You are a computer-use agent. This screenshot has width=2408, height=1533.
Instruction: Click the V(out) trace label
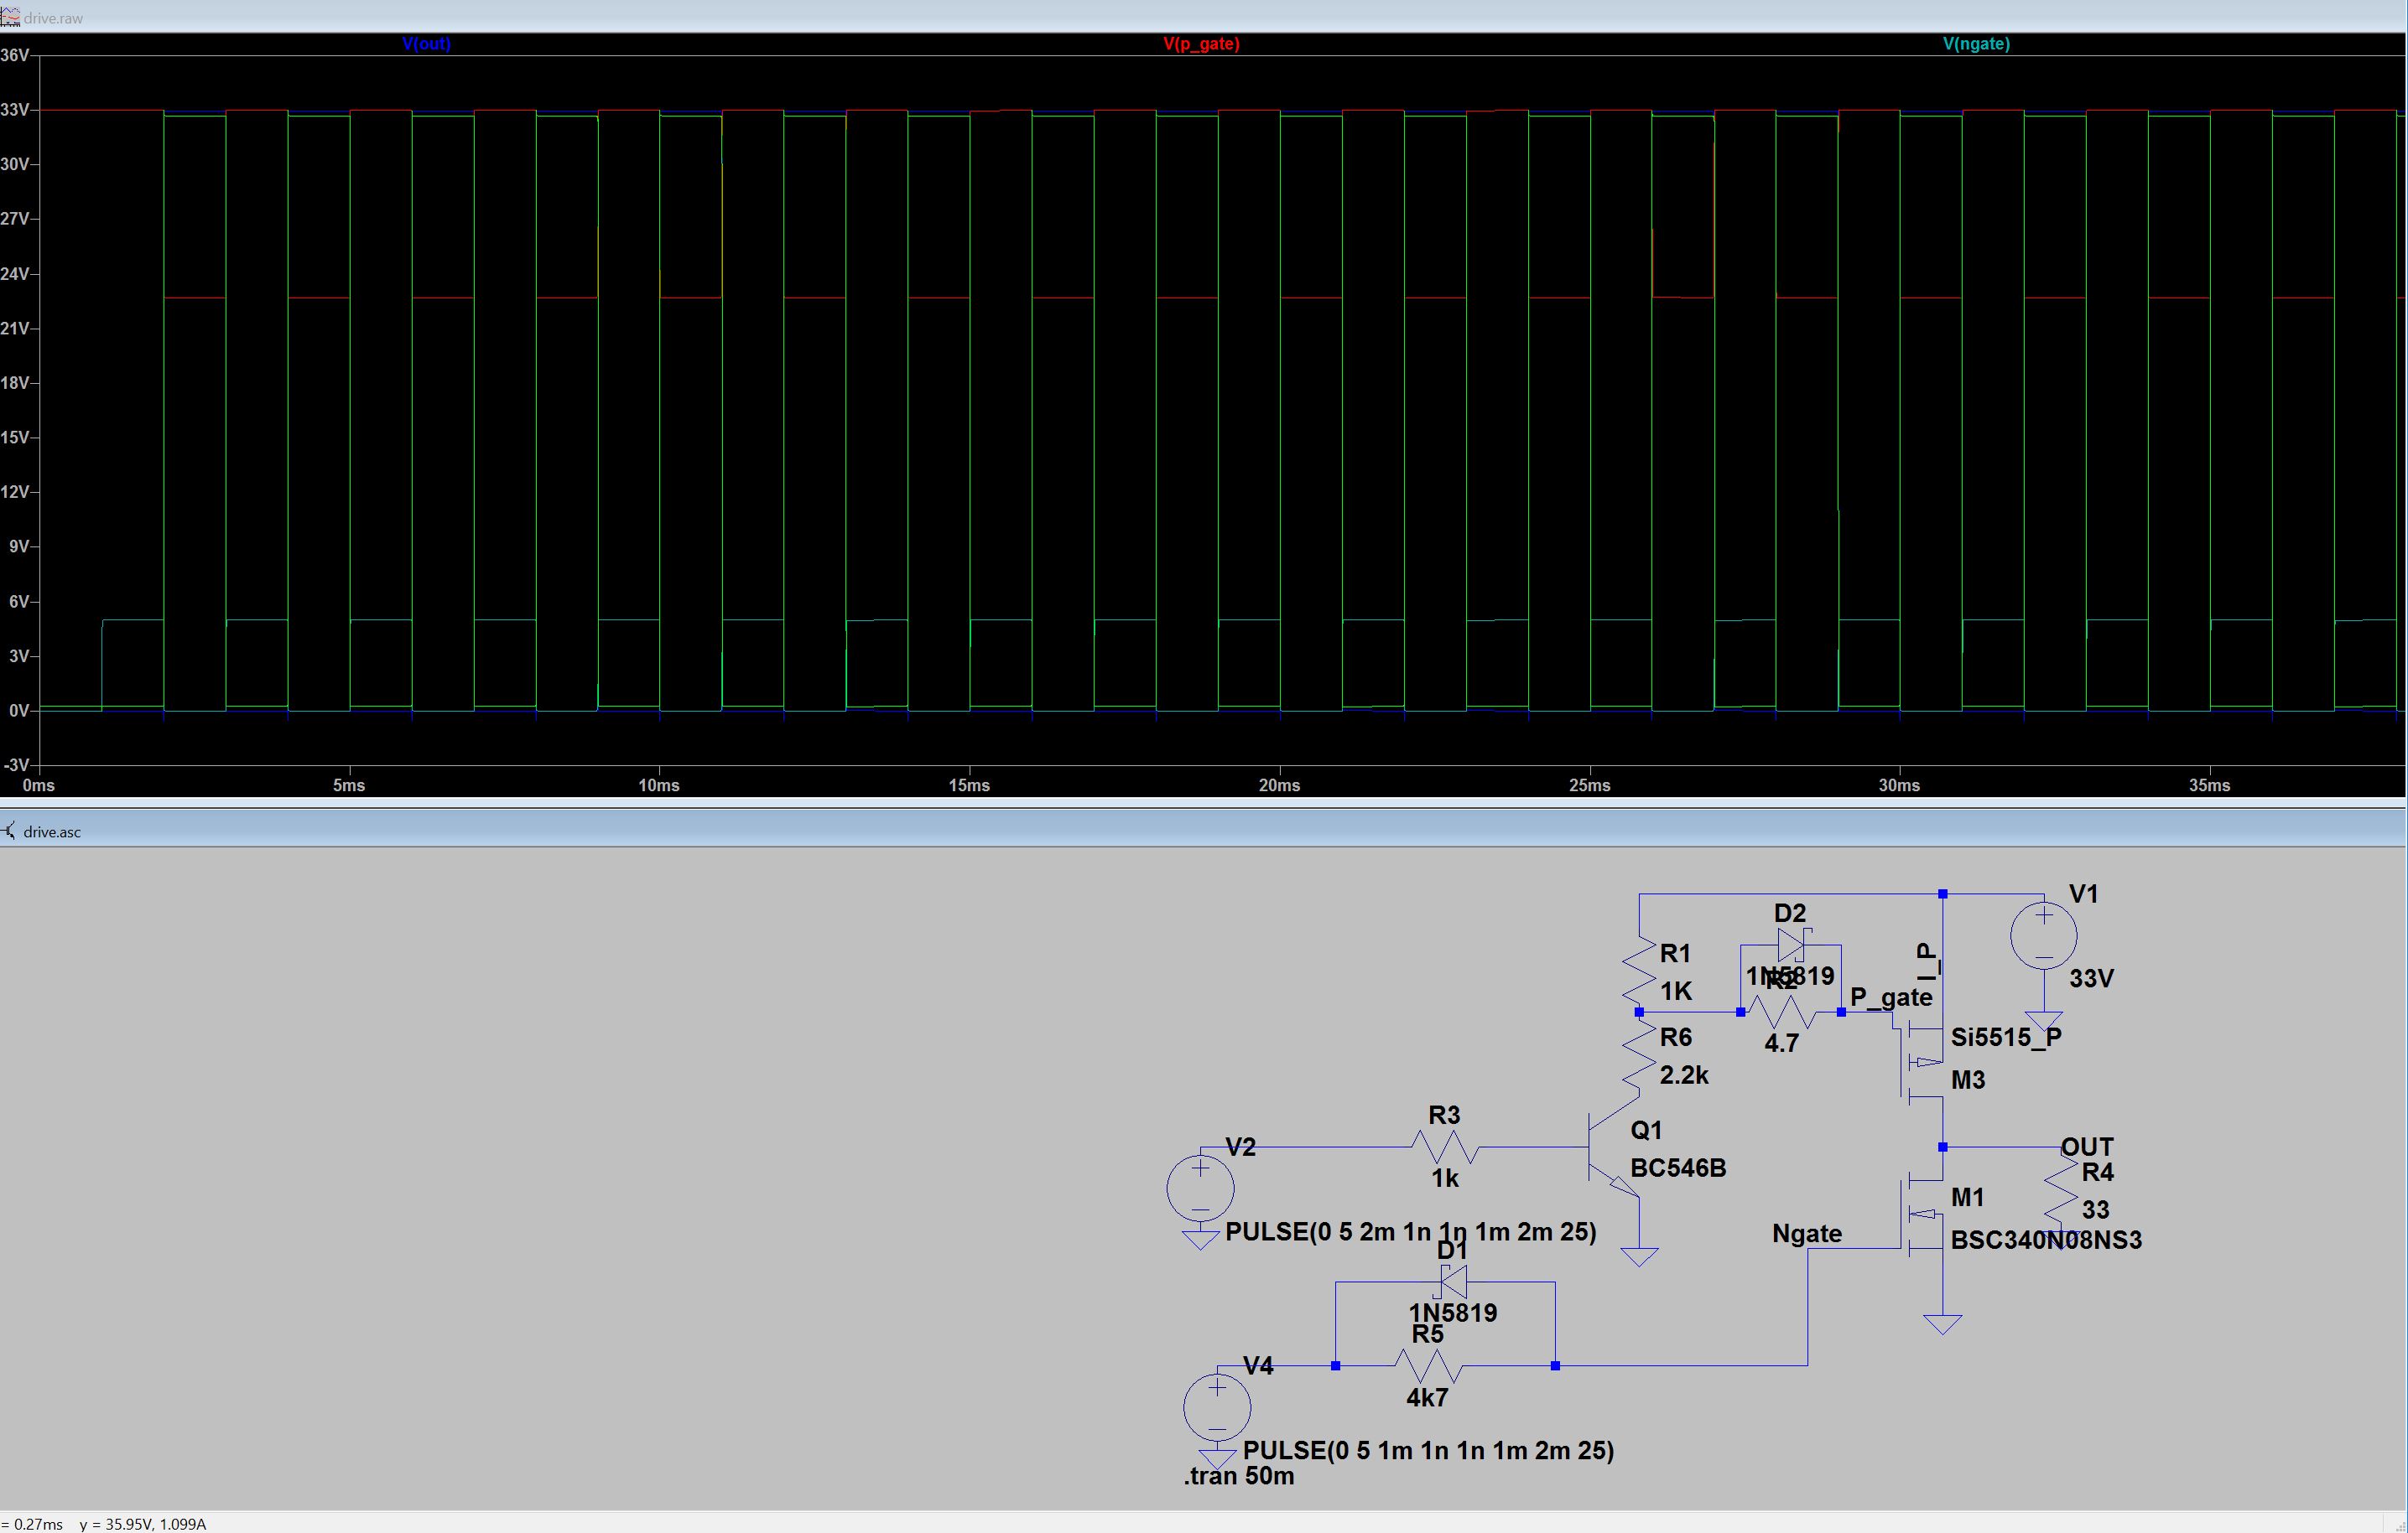(426, 44)
